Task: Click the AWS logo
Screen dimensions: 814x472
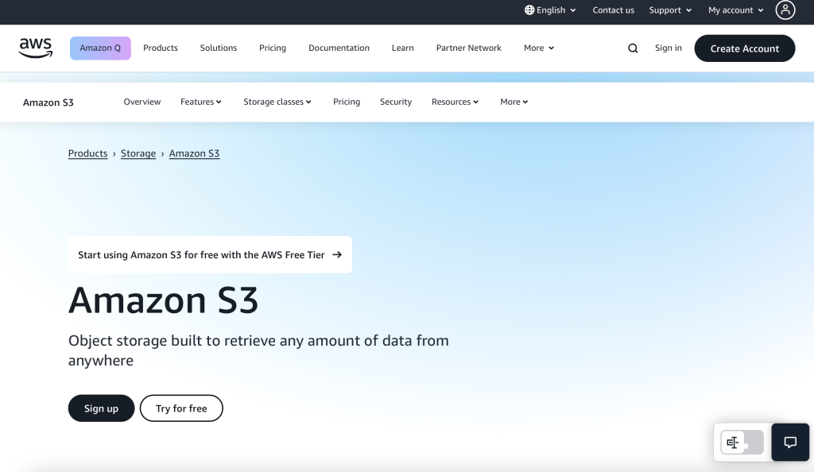Action: point(35,48)
